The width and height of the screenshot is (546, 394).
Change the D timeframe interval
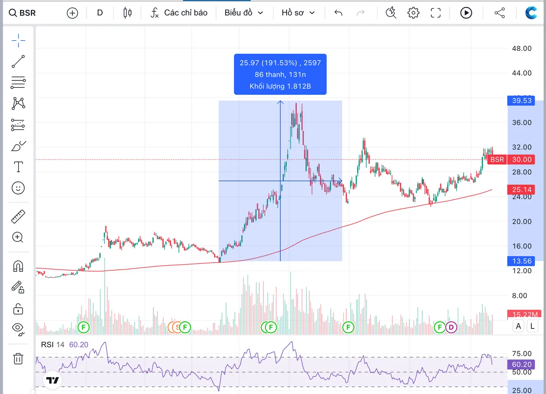coord(100,13)
